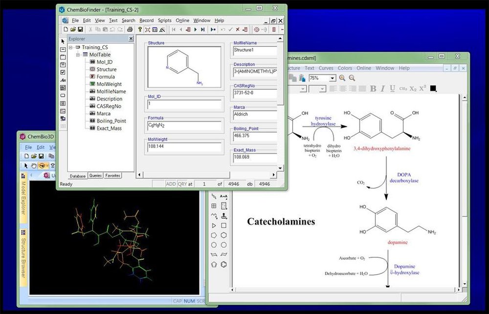Go to next record arrow in ChemBioFinder
The image size is (489, 314).
196,30
